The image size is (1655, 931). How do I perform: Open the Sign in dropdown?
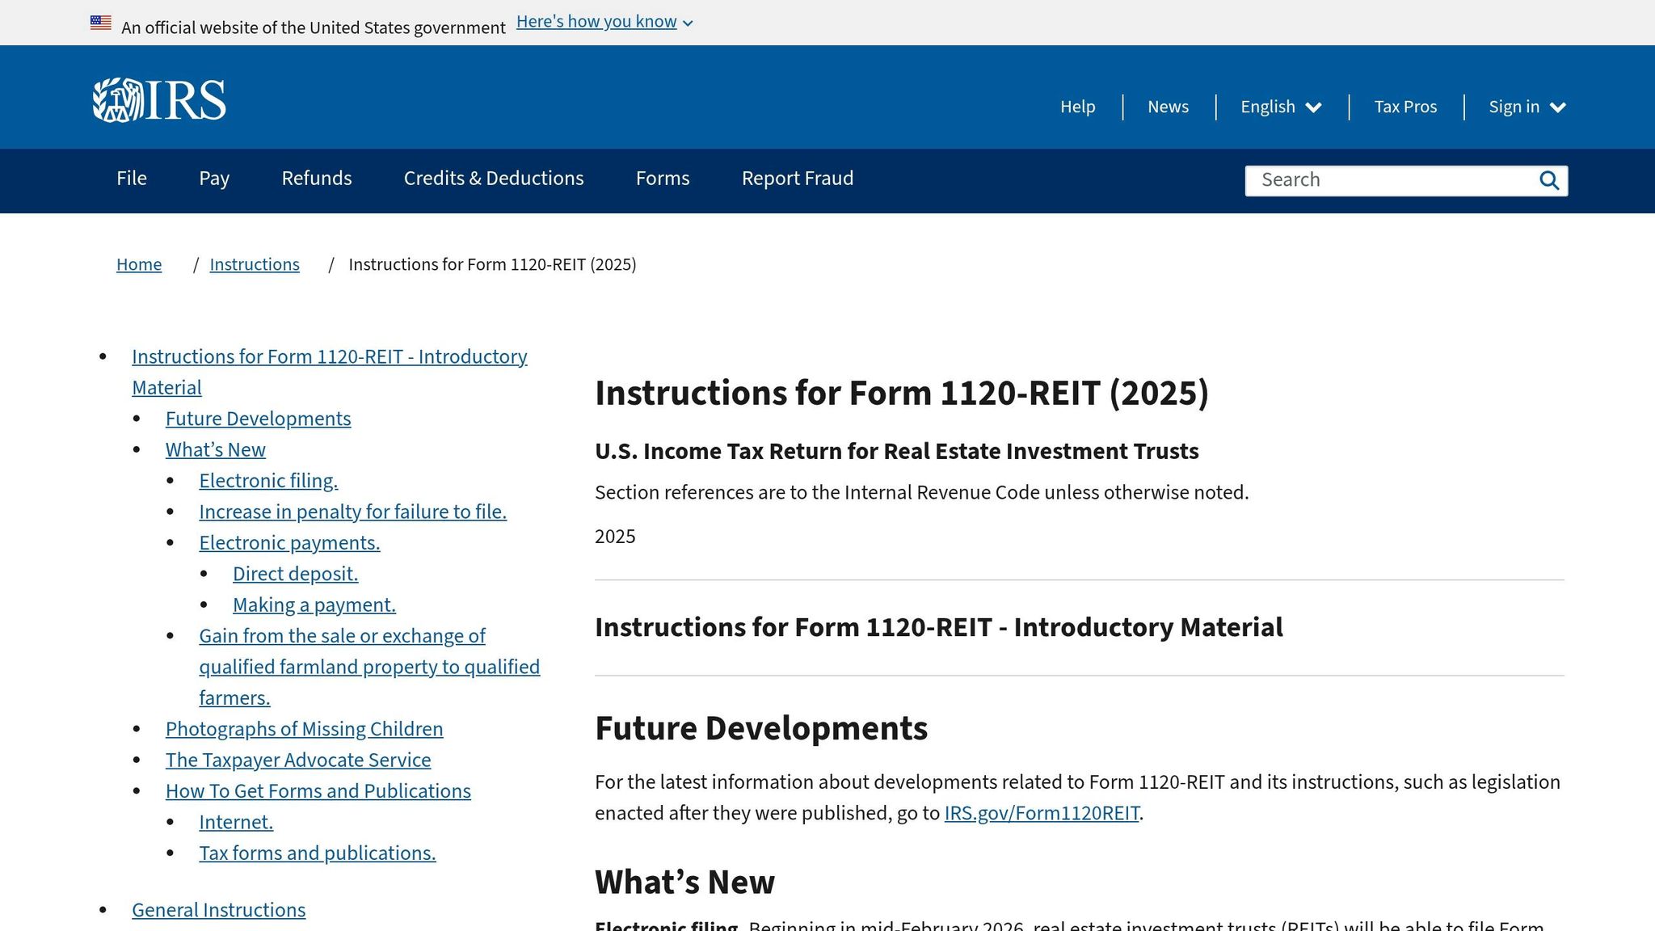coord(1527,107)
